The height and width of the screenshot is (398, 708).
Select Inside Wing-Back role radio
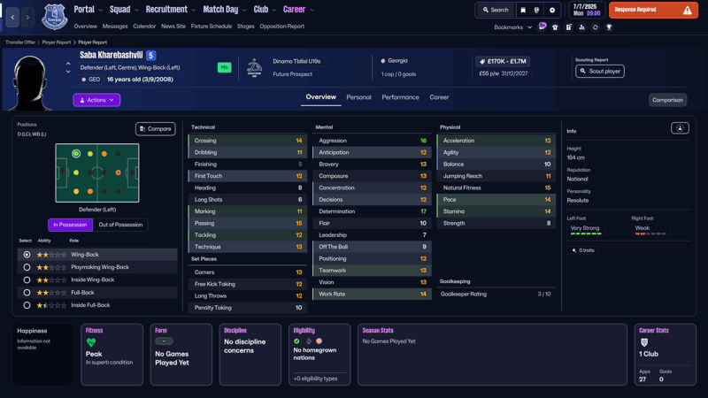pos(27,279)
